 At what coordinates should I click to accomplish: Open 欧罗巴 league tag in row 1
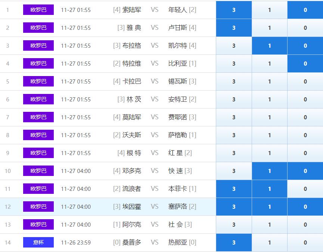38,10
